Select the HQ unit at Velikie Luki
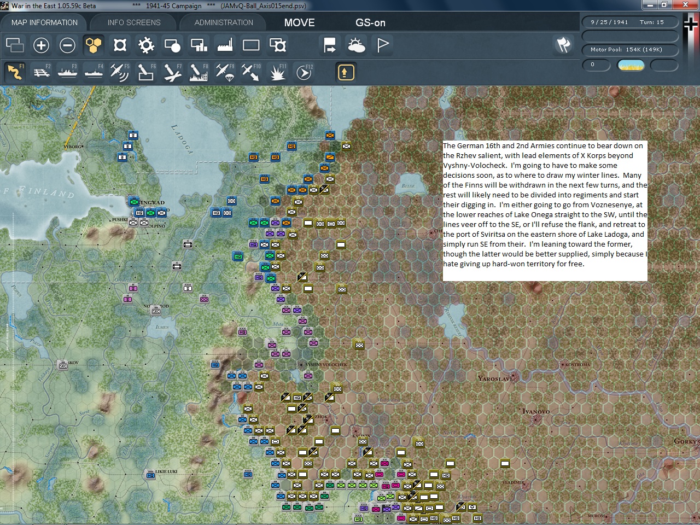Viewport: 700px width, 525px height. click(x=150, y=475)
